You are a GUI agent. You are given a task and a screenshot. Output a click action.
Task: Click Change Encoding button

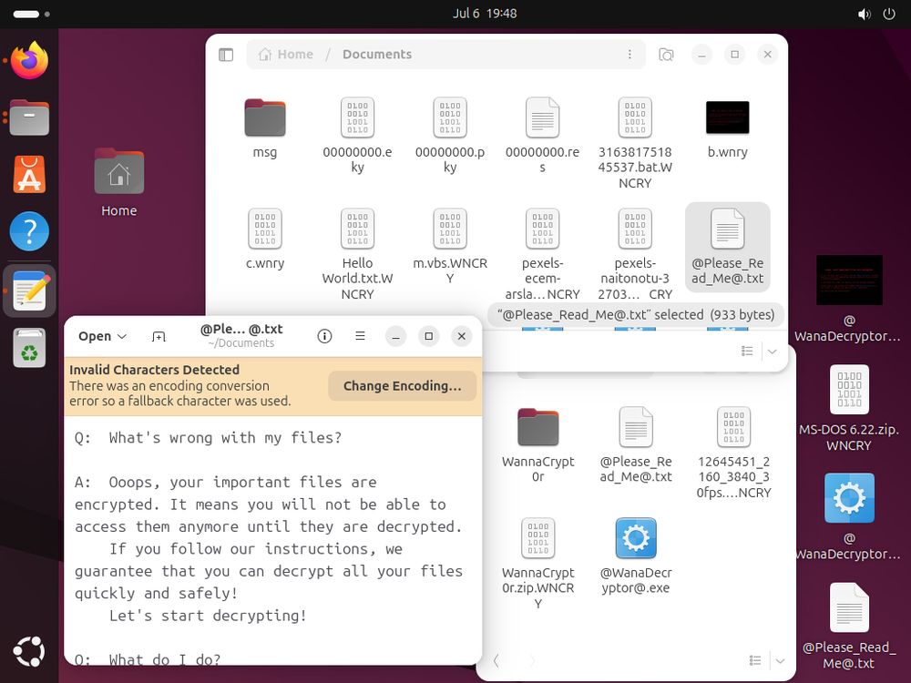click(x=402, y=386)
